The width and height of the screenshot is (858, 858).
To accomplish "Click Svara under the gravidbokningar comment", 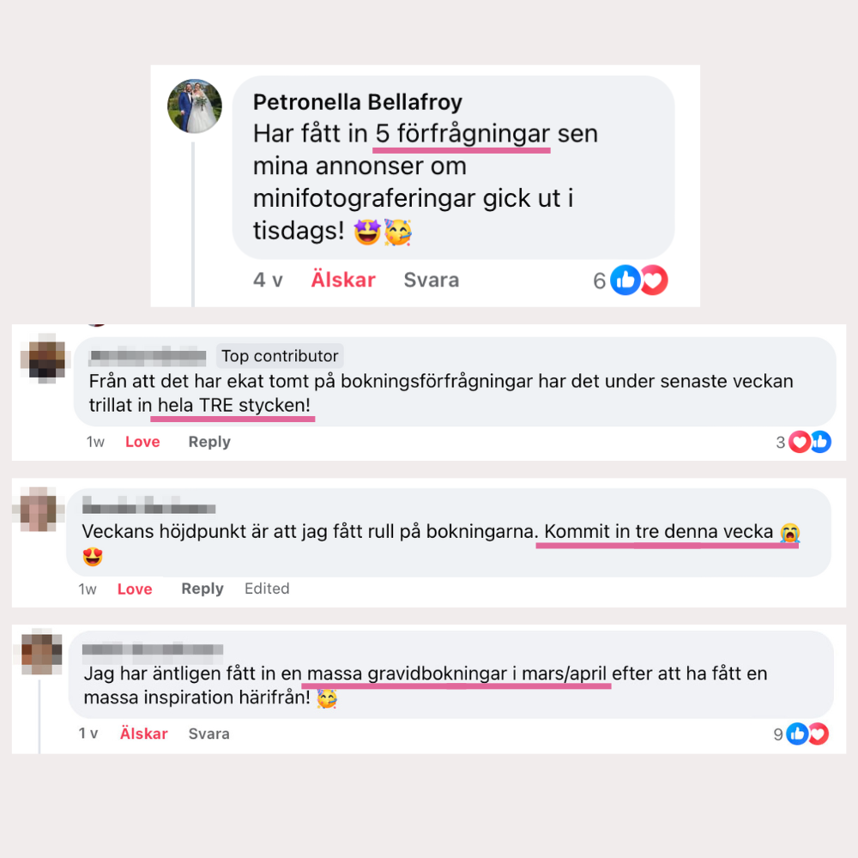I will (x=208, y=734).
